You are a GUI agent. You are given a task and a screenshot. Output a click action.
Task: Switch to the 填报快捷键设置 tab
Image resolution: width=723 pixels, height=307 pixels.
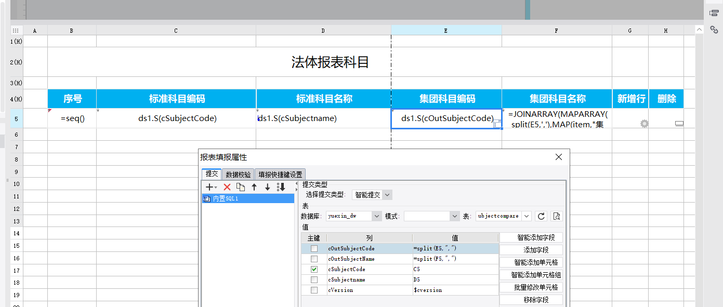click(280, 175)
